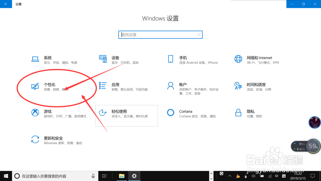
Task: Click subtitle 连接 Android 设备、iPhone
Action: (199, 63)
